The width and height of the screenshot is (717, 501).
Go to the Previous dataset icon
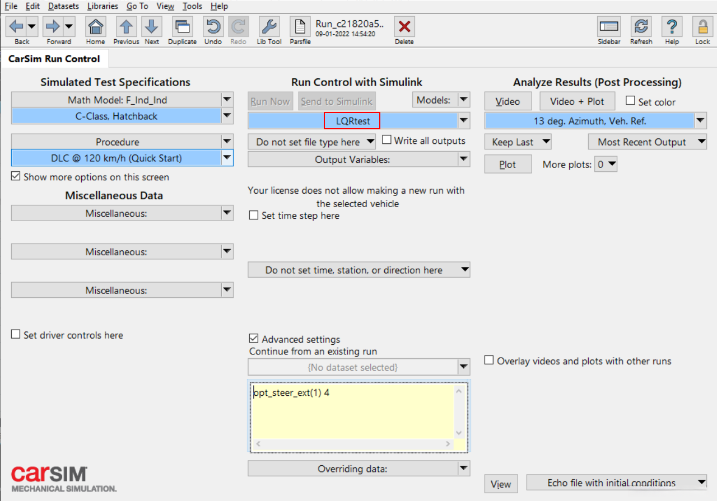point(127,26)
